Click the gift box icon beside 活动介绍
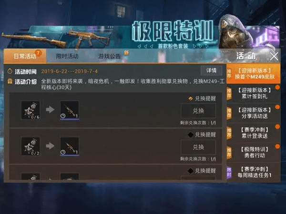Viewport: 286px width, 214px height. (x=10, y=81)
